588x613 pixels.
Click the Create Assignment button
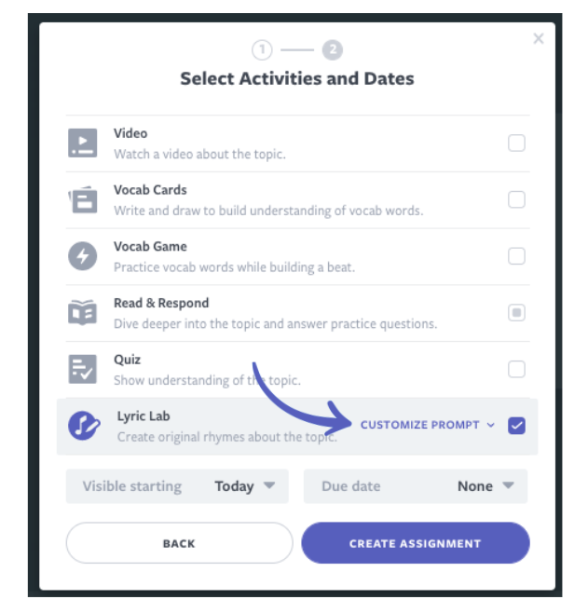coord(416,543)
